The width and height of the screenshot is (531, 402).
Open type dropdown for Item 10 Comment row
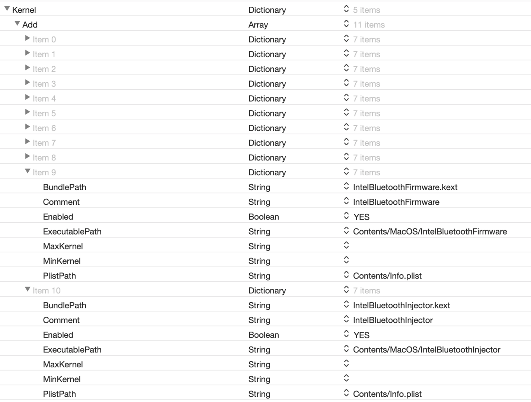(x=259, y=320)
